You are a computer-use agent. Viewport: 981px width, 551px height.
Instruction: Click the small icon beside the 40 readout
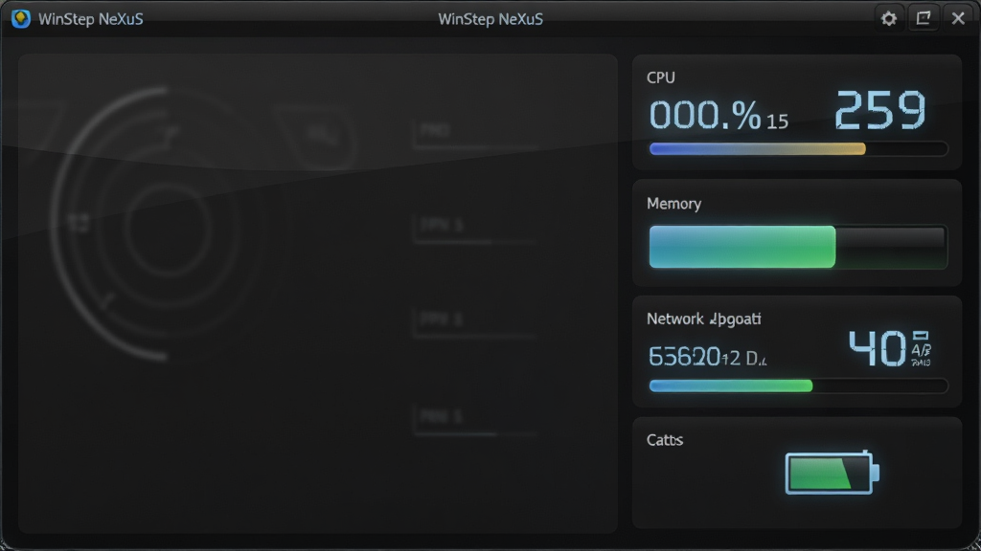pos(921,348)
